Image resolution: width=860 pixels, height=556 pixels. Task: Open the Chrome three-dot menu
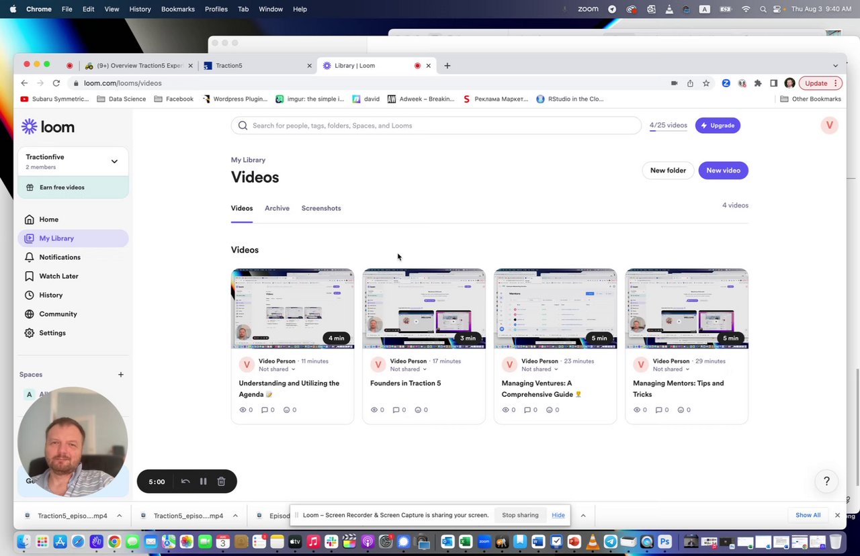(x=836, y=83)
